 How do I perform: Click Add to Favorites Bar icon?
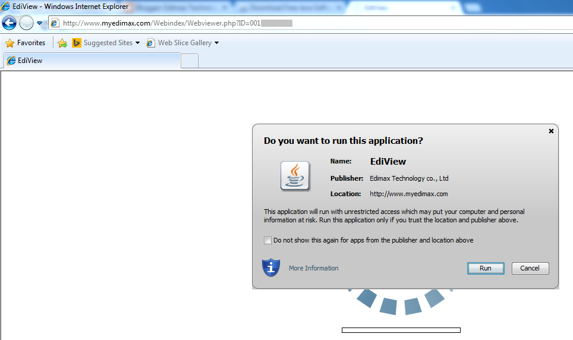click(62, 43)
